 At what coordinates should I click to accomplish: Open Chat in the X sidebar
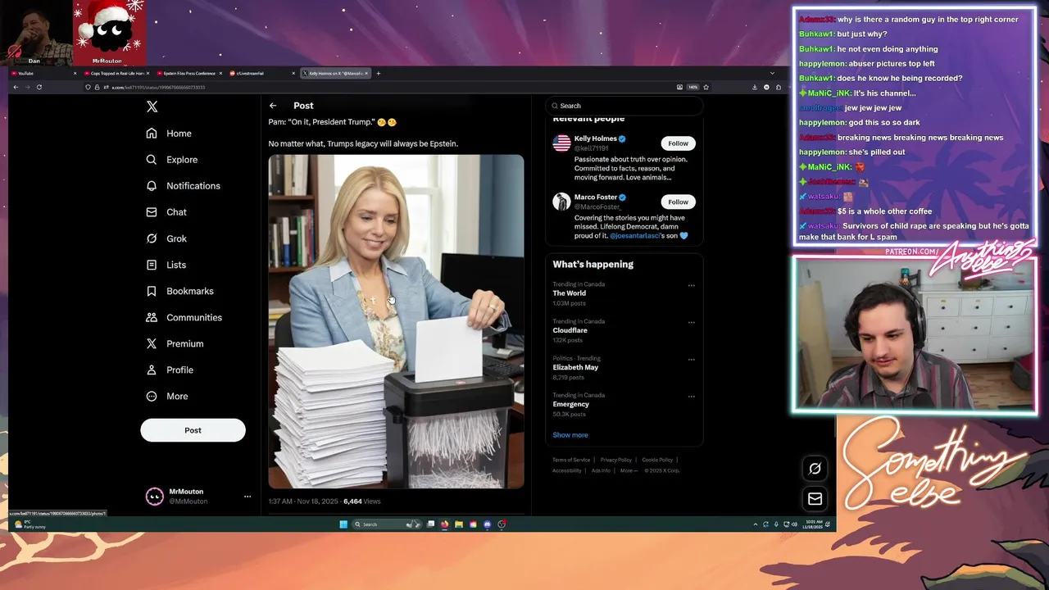pyautogui.click(x=166, y=212)
